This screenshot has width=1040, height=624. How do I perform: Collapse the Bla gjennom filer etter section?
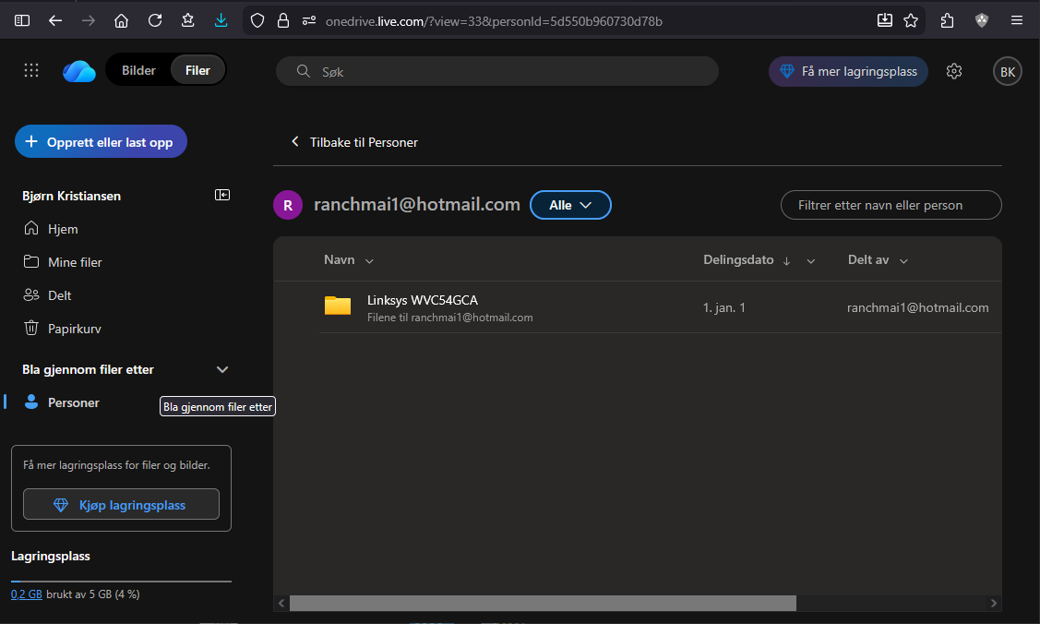click(x=222, y=369)
